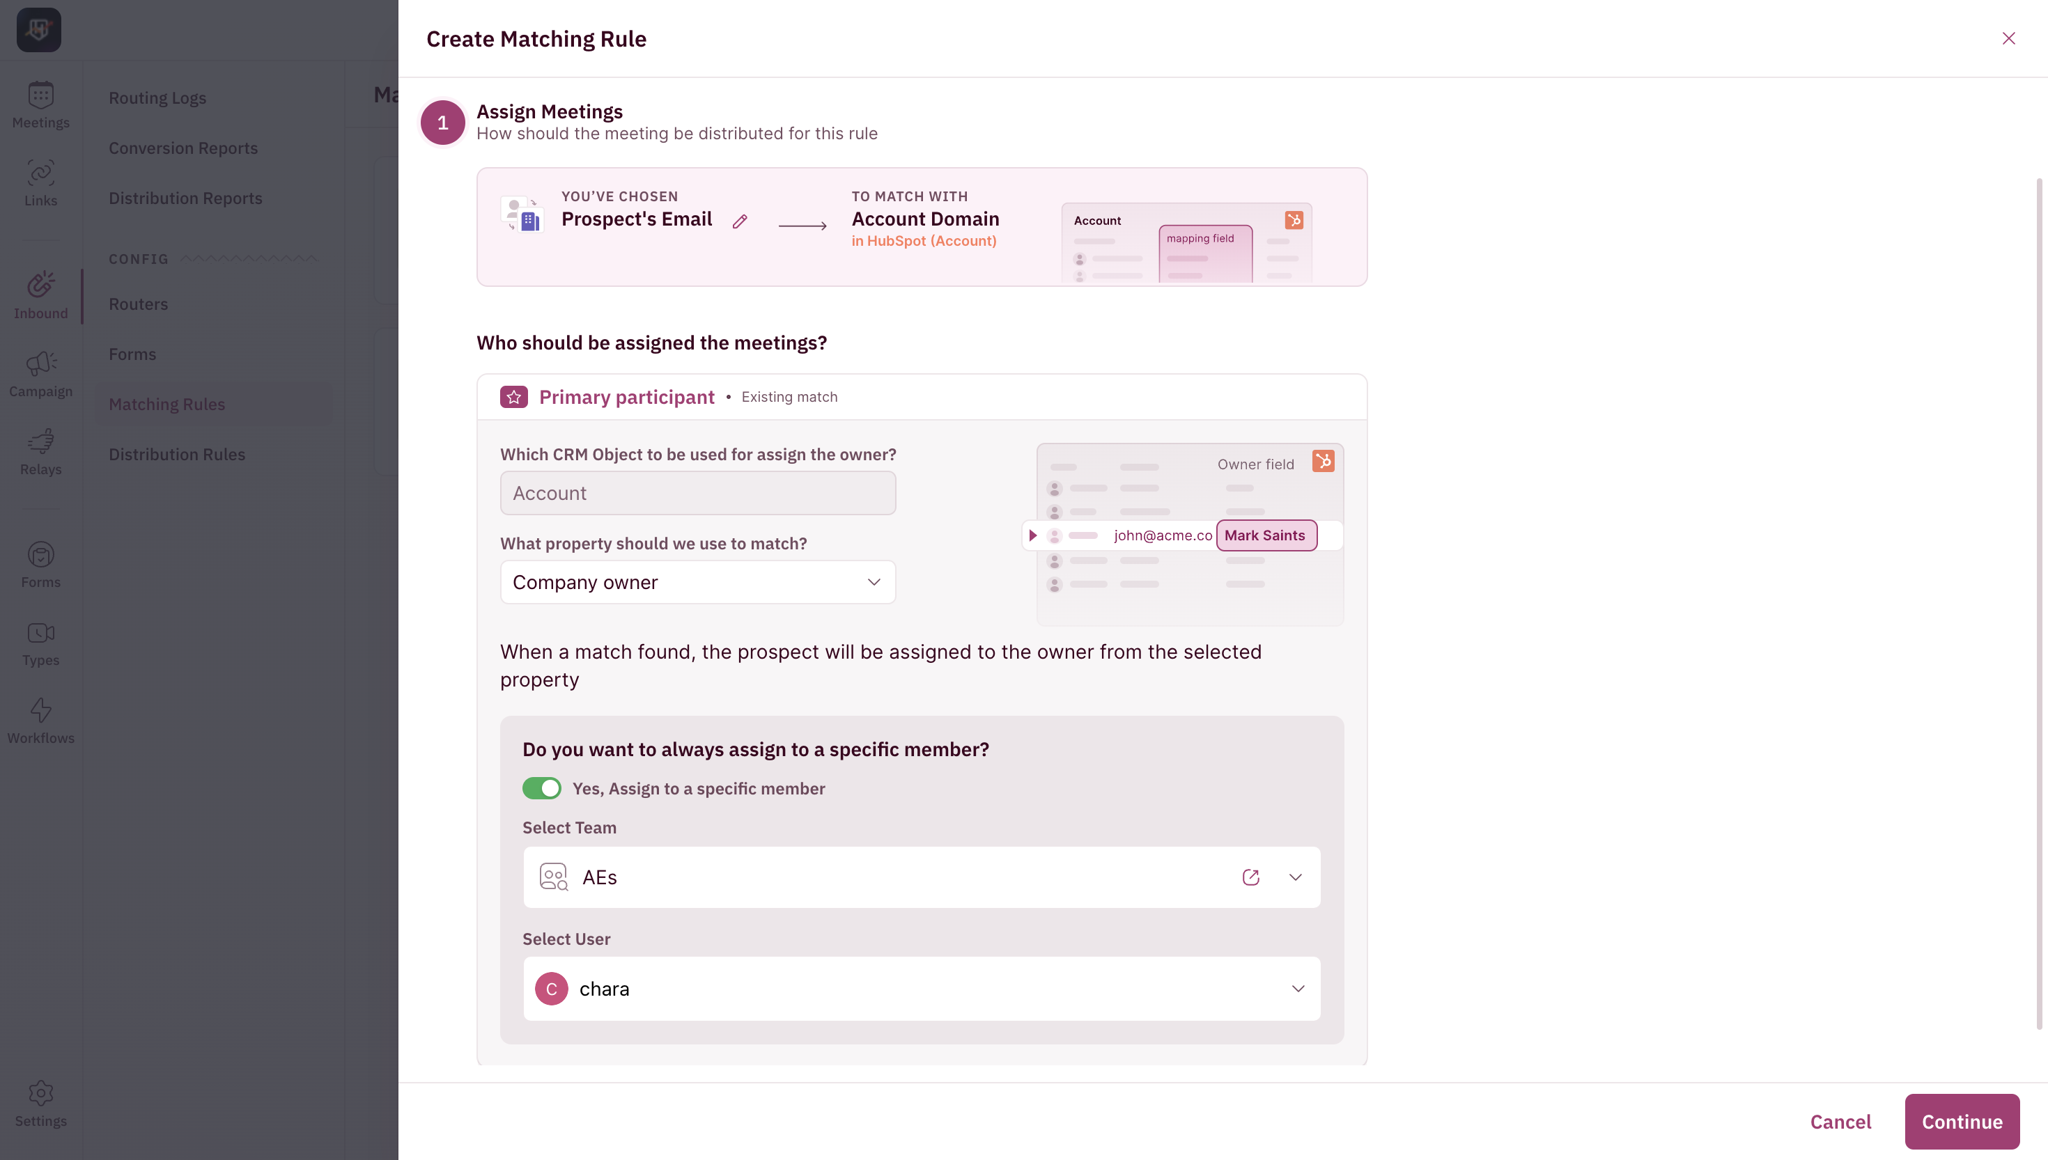Click the Account CRM object field

pos(698,493)
